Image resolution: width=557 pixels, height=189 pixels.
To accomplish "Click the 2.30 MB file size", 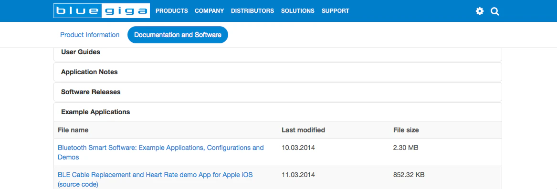I will tap(406, 148).
